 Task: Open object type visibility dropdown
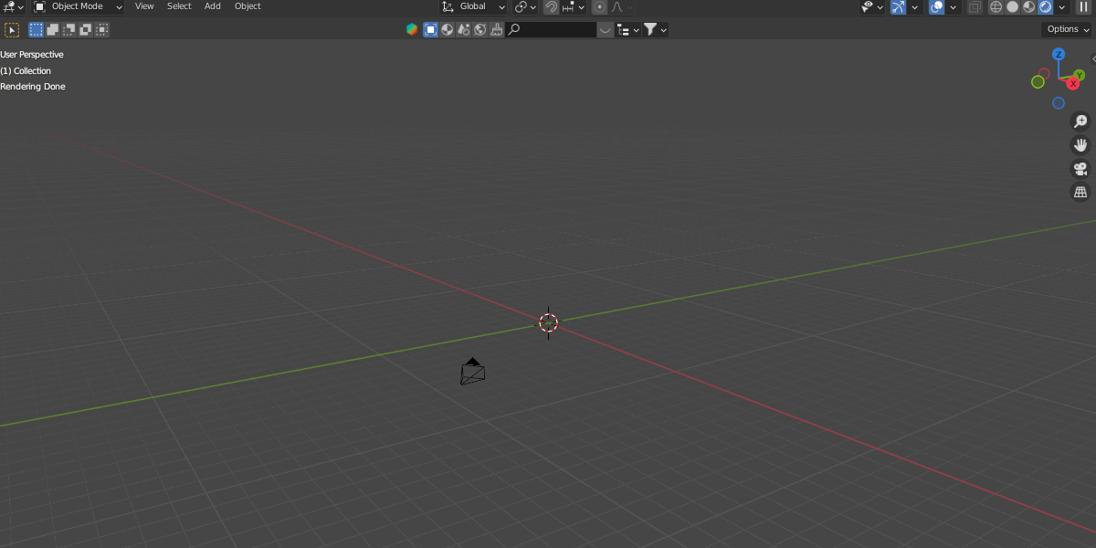[x=871, y=6]
